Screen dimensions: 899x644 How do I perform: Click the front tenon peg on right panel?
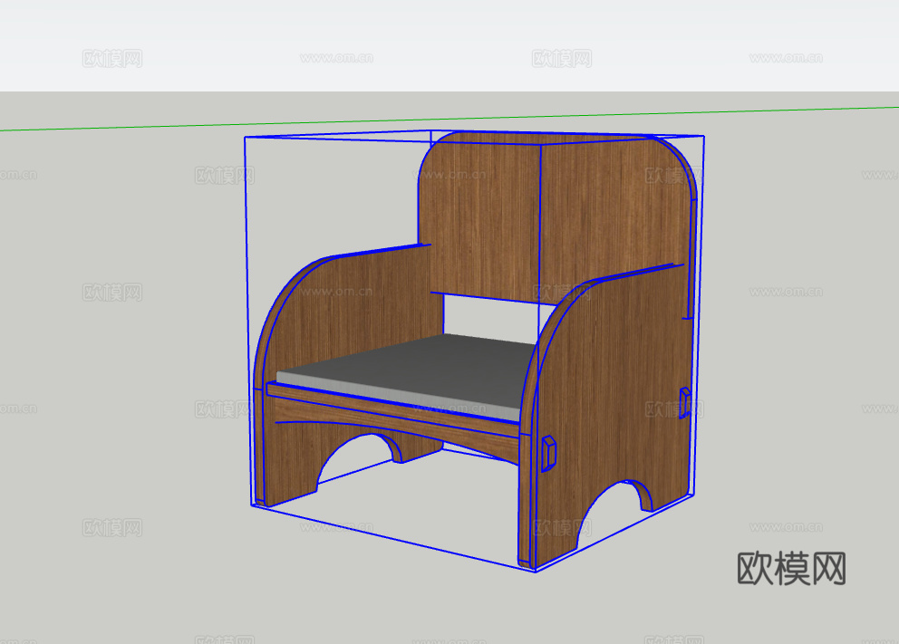(548, 453)
